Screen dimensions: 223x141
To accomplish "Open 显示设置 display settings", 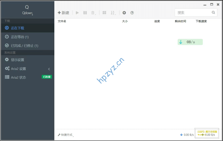I will click(17, 60).
